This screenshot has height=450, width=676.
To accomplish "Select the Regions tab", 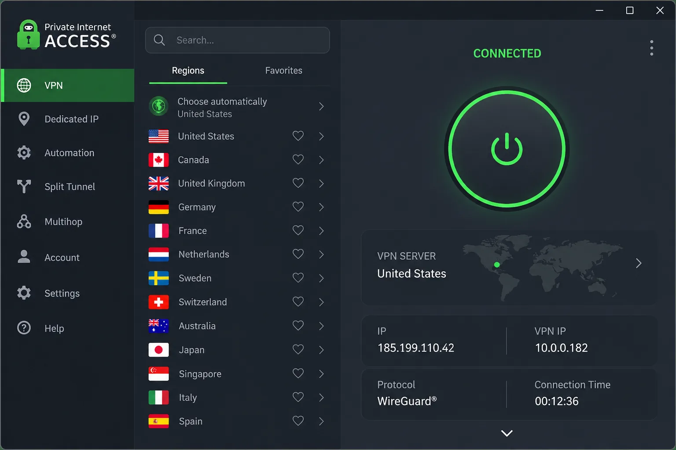I will click(x=188, y=70).
